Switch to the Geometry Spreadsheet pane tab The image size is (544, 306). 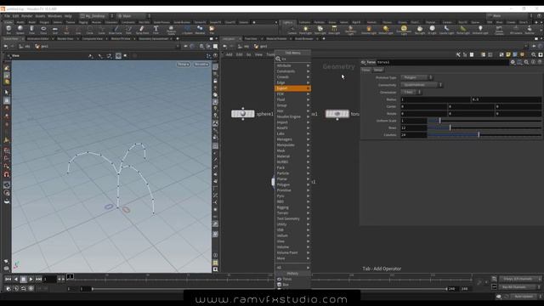[x=153, y=39]
